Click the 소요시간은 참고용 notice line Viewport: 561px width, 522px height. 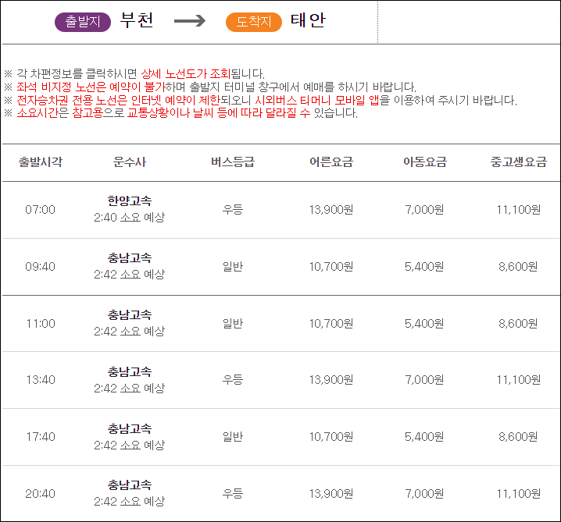[x=180, y=113]
